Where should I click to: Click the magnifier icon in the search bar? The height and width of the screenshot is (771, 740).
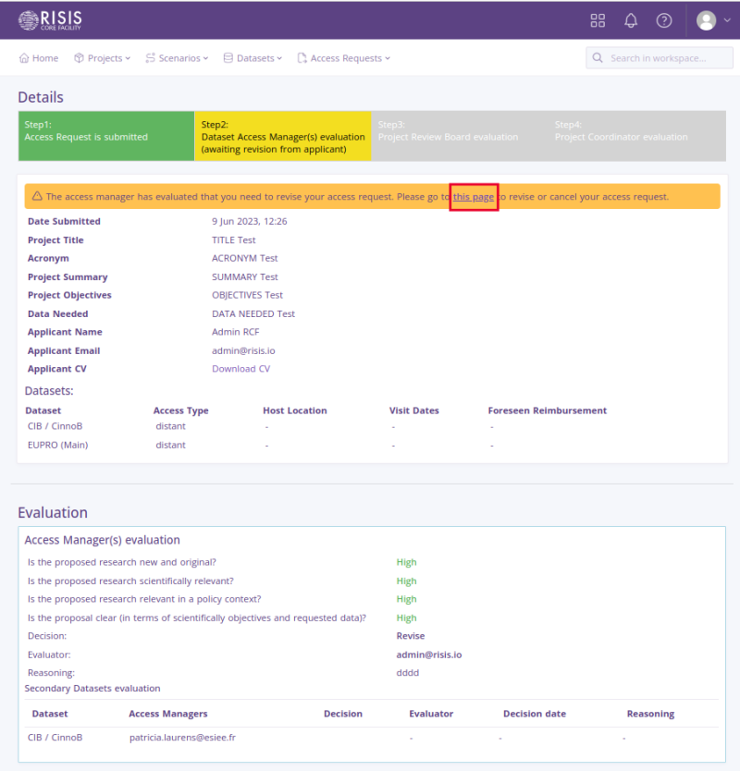597,57
